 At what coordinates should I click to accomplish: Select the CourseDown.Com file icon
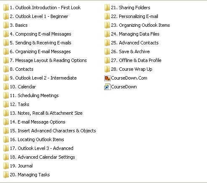[x=107, y=78]
